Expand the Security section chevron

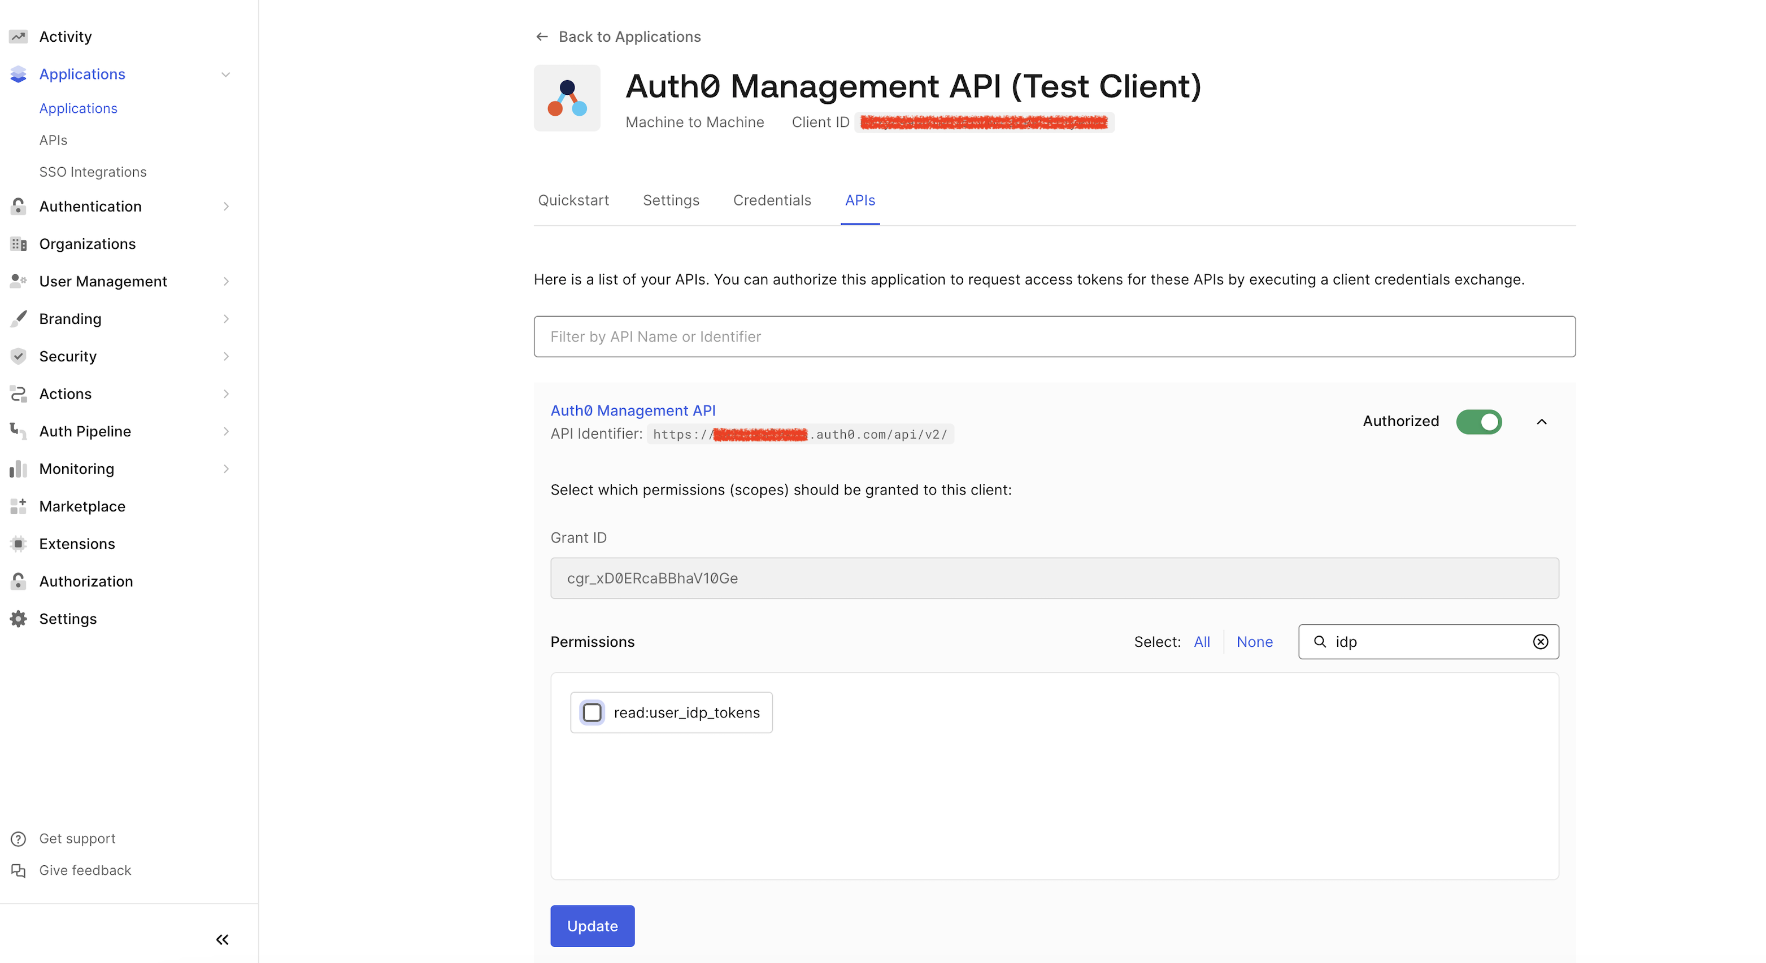(225, 356)
